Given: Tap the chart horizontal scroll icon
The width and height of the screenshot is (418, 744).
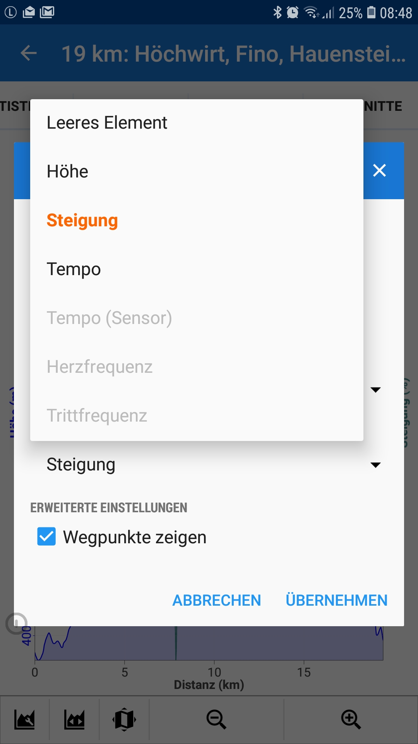Looking at the screenshot, I should pos(74,720).
